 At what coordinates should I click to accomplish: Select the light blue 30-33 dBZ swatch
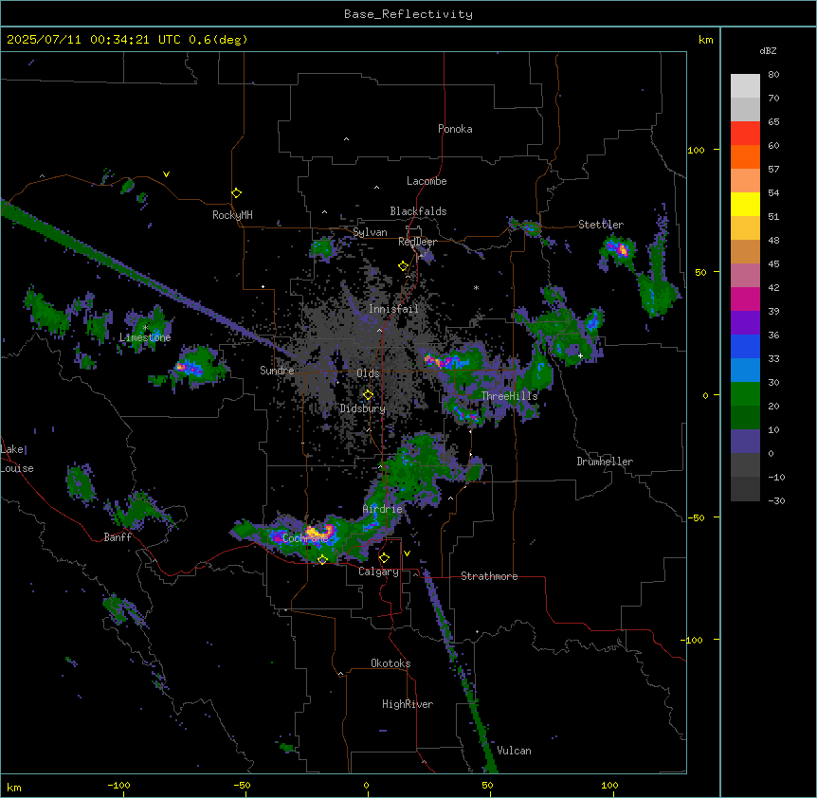745,371
